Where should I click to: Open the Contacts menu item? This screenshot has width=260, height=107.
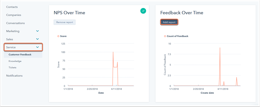click(x=12, y=7)
